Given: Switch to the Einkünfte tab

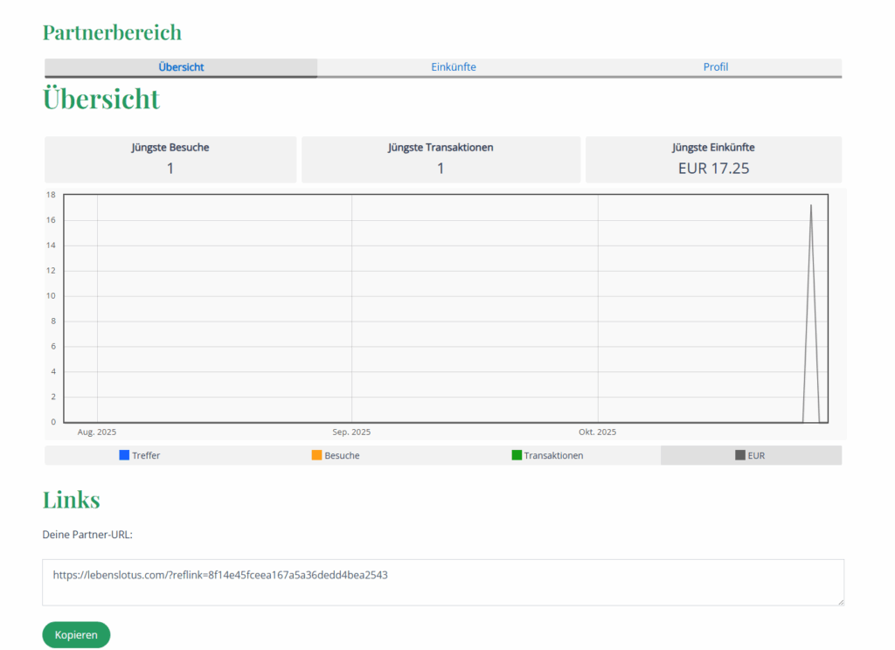Looking at the screenshot, I should pos(454,67).
